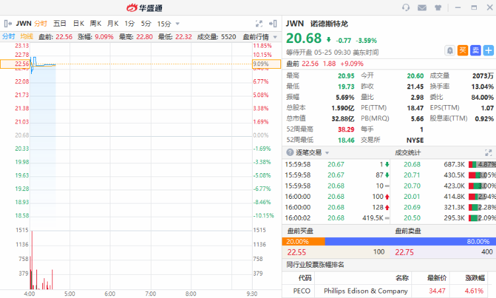Open the customer service headset icon
496x298 pixels.
[406, 7]
